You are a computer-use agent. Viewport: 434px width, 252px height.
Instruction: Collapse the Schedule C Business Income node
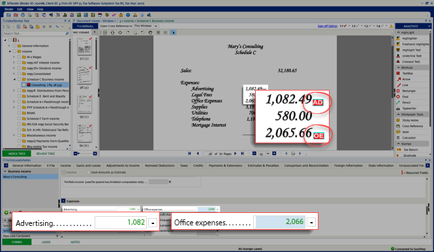point(14,79)
